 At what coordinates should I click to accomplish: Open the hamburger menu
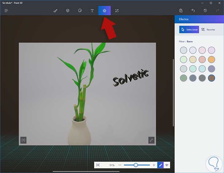(6, 11)
